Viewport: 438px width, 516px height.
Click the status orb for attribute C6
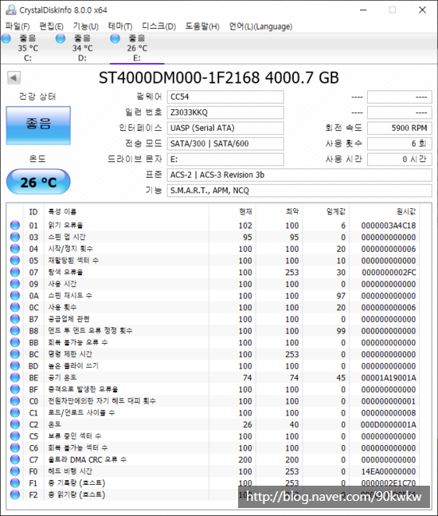tap(15, 448)
